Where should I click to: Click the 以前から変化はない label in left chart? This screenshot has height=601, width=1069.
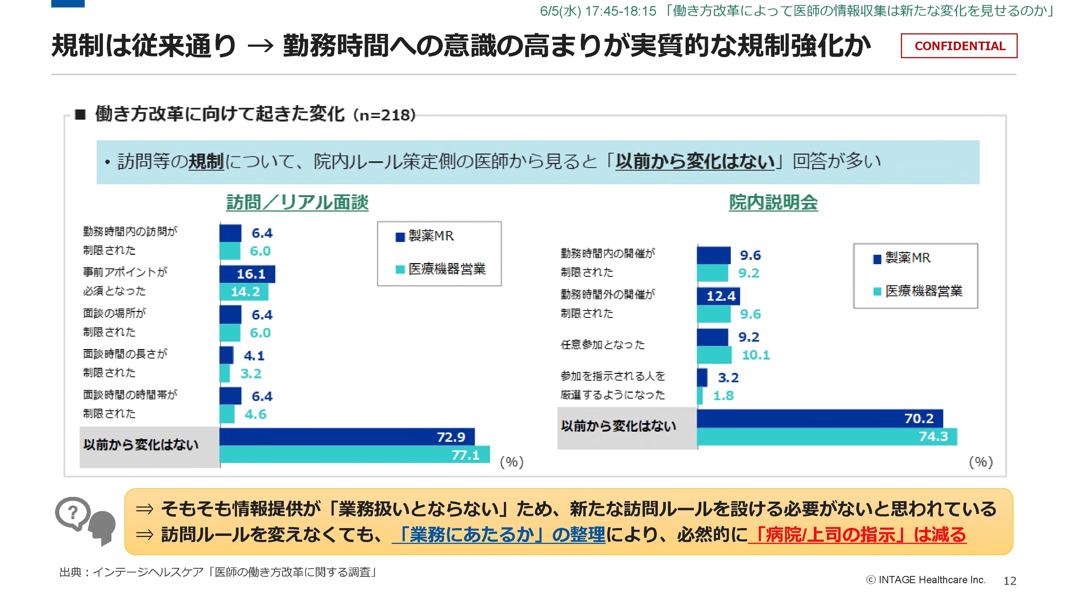[141, 445]
